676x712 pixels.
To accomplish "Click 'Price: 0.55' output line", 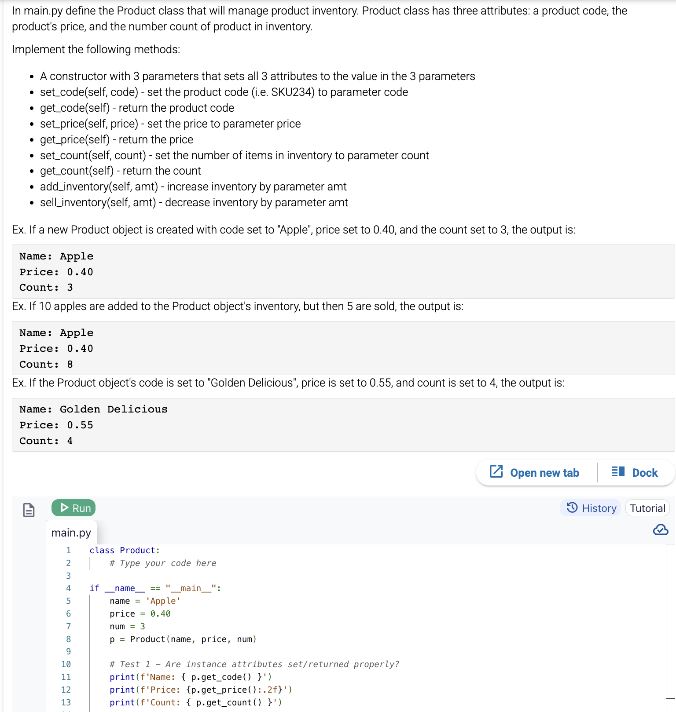I will [x=56, y=425].
